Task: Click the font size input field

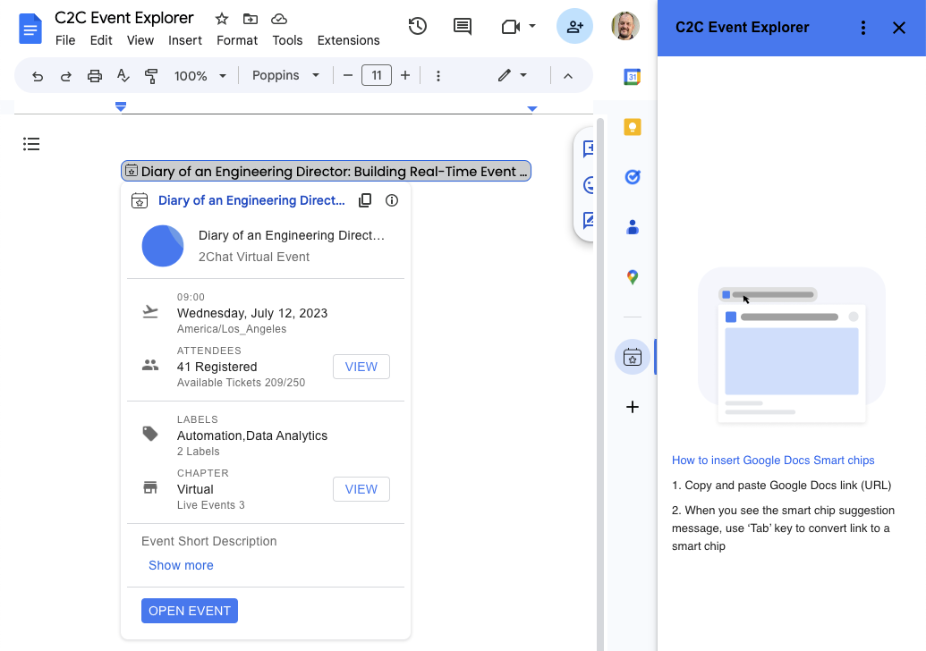Action: point(377,75)
